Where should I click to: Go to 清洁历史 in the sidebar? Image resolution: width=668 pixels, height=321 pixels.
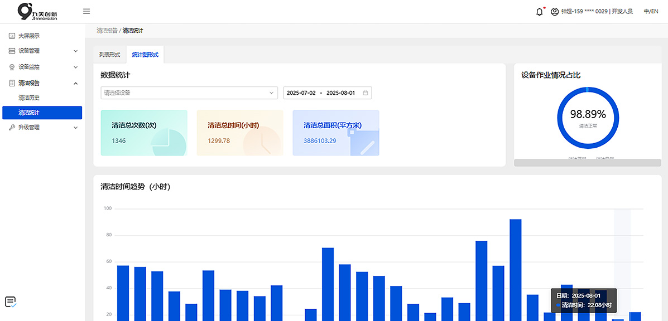[29, 98]
